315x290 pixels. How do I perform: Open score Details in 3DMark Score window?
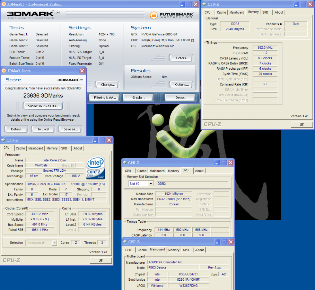tap(17, 129)
